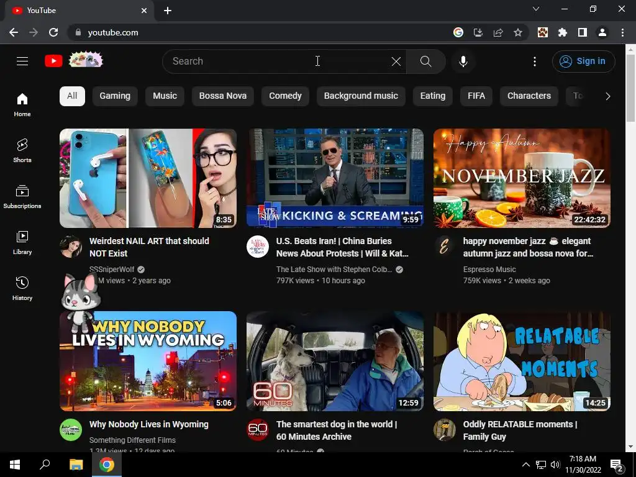This screenshot has height=477, width=636.
Task: Open Family Guy Relatable Moments thumbnail
Action: (522, 361)
